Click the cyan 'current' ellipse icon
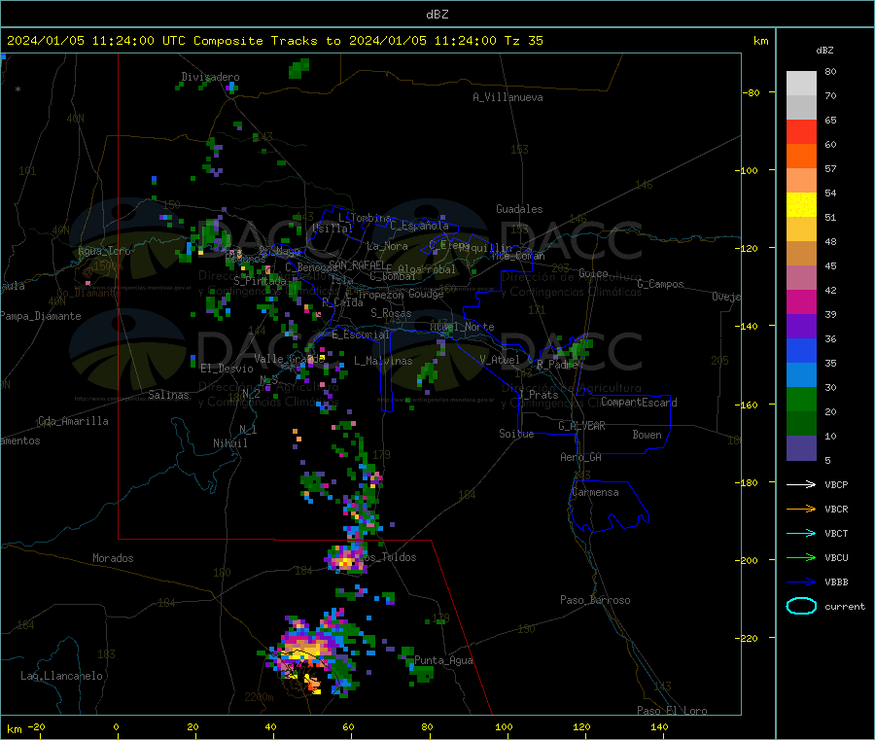Screen dimensions: 875x740 (801, 606)
